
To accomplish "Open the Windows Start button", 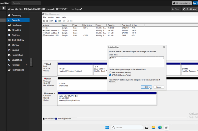I will pyautogui.click(x=107, y=127).
